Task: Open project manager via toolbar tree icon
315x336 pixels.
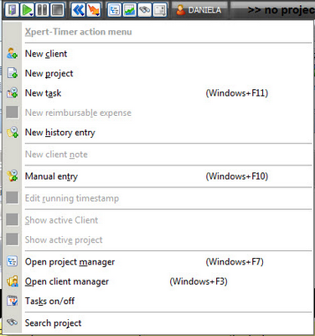Action: pos(115,10)
